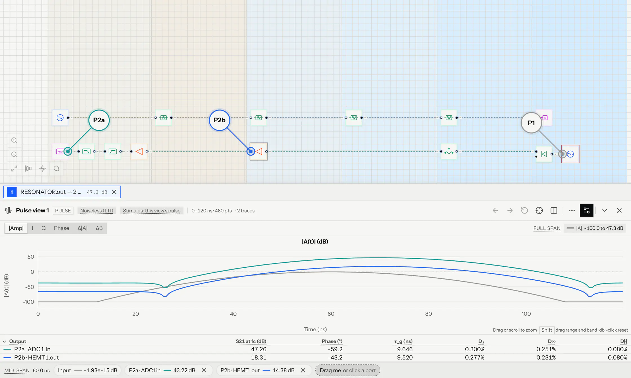631x378 pixels.
Task: Click the fit-to-screen expand arrows icon
Action: 14,168
